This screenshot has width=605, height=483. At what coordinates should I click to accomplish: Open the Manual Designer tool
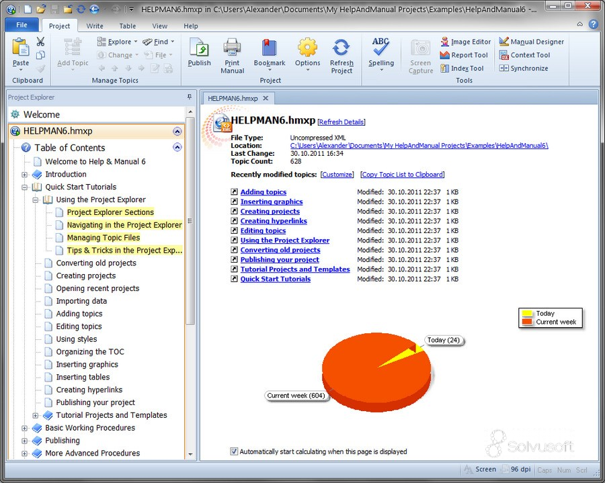click(x=531, y=42)
